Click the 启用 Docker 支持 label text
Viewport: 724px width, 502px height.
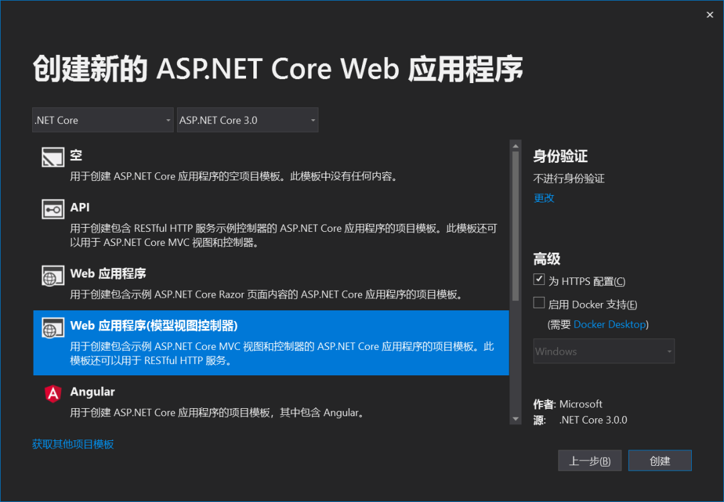click(593, 304)
